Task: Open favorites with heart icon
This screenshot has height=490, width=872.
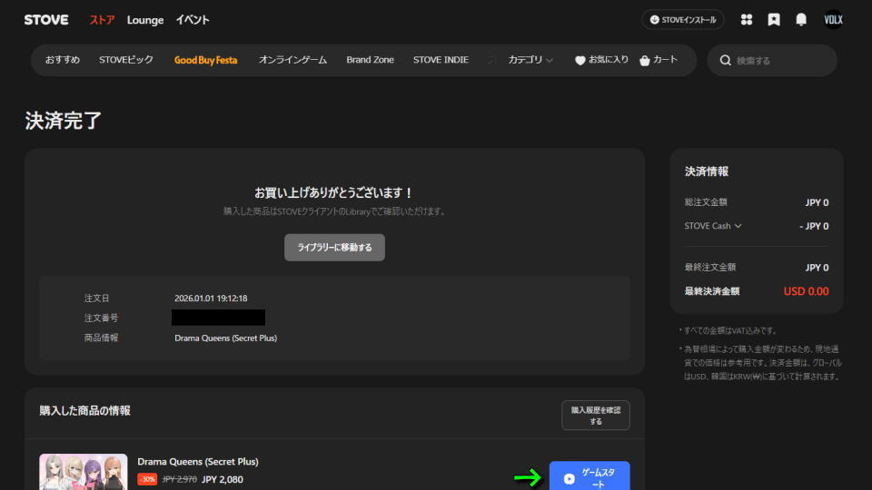Action: click(x=601, y=60)
